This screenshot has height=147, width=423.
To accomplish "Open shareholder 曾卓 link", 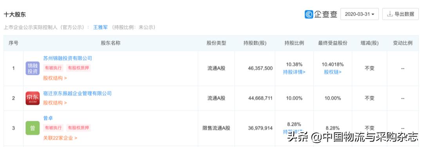I will [x=48, y=118].
